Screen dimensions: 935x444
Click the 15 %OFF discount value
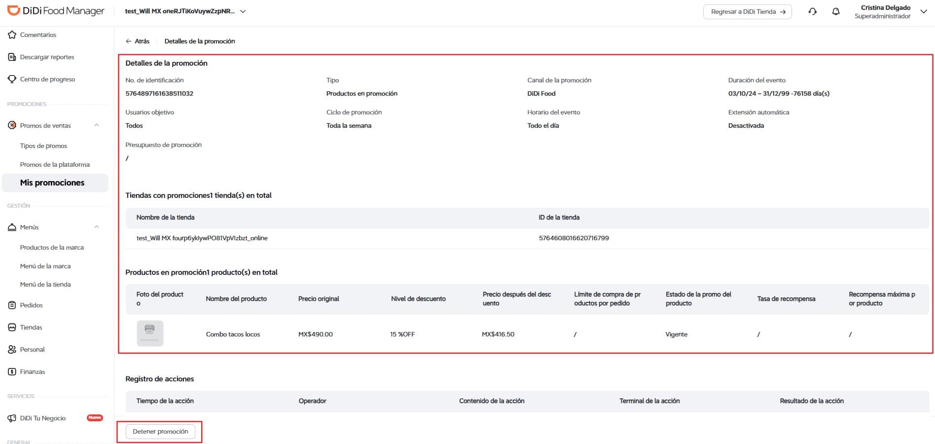point(402,334)
